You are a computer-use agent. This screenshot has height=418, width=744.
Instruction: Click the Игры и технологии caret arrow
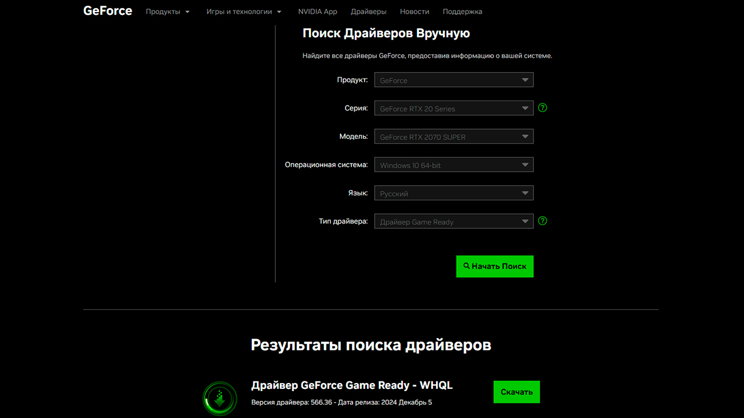[279, 12]
